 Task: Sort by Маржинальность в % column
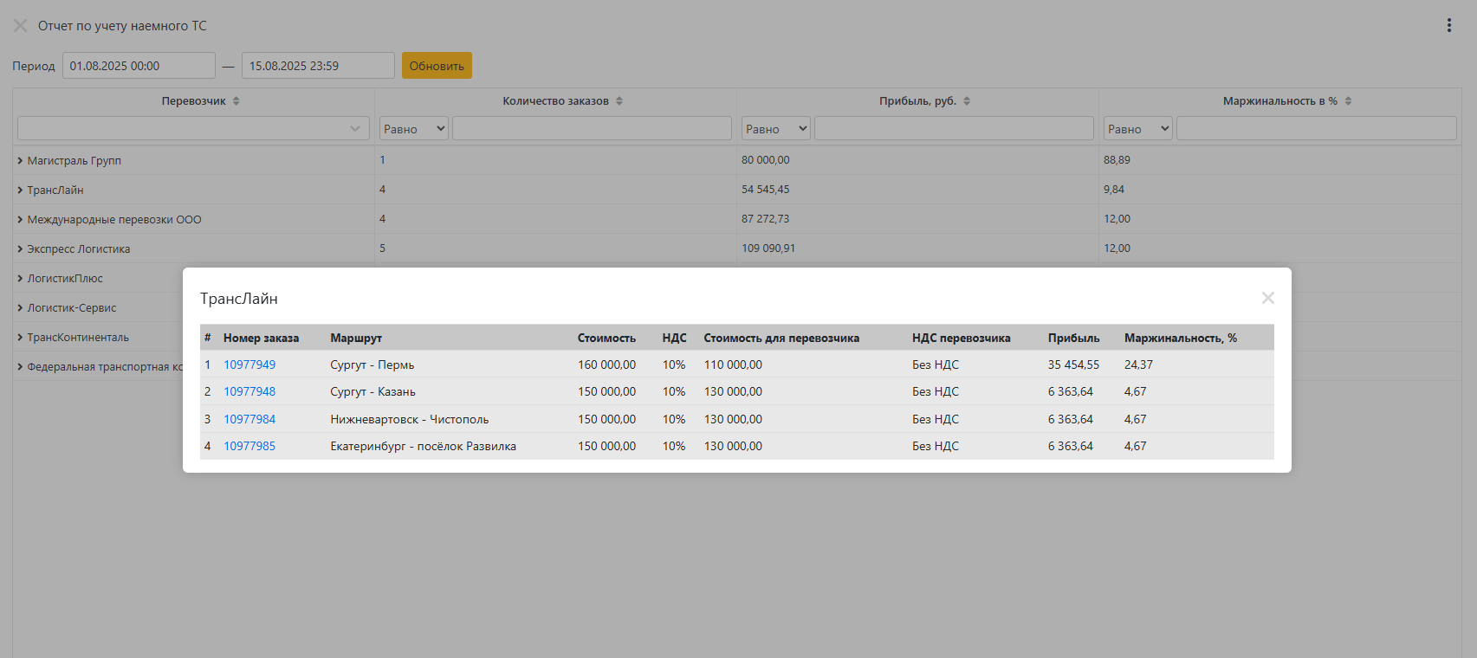[1348, 101]
